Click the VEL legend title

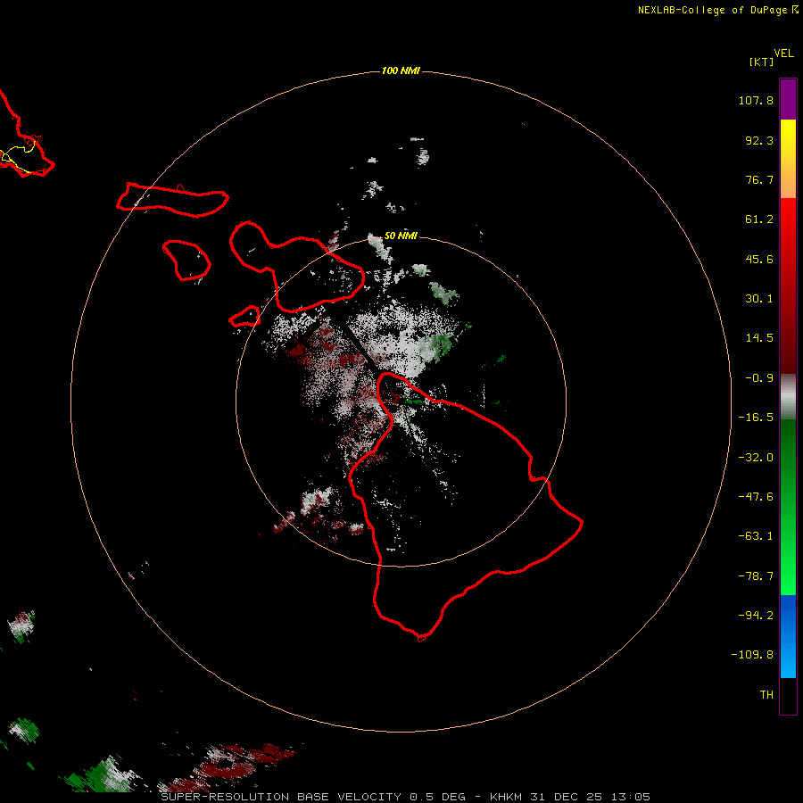click(x=783, y=54)
